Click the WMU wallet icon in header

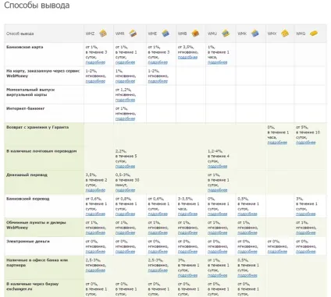point(226,34)
